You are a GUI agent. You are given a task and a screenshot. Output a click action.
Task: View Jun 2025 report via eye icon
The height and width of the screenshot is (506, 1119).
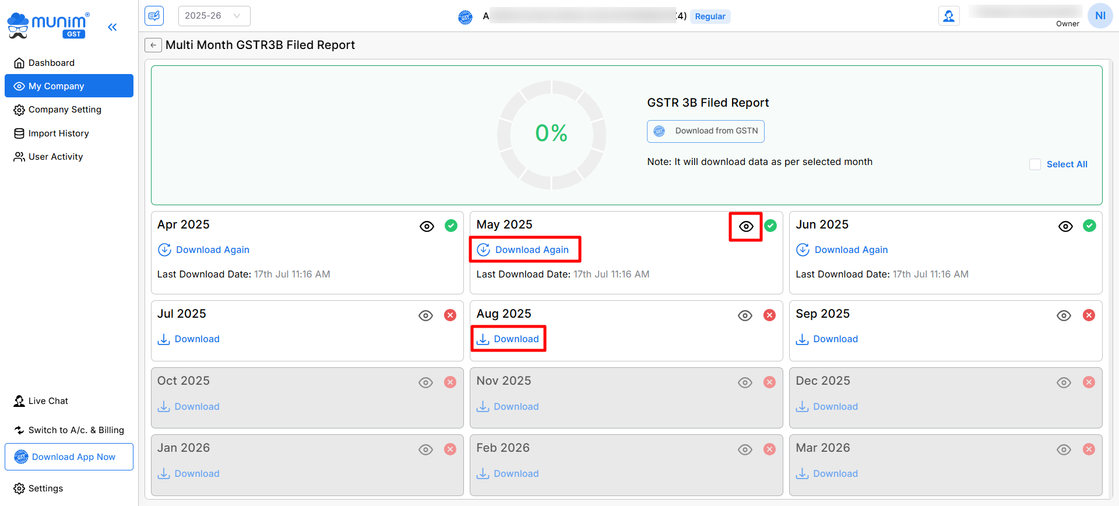(1065, 226)
